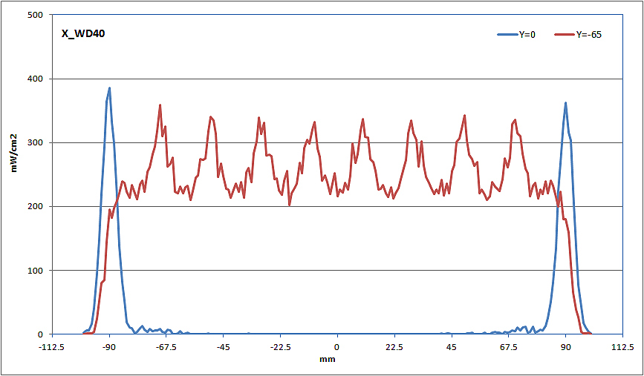Click the 100 value on the vertical axis
Viewport: 644px width, 376px height.
(x=34, y=270)
